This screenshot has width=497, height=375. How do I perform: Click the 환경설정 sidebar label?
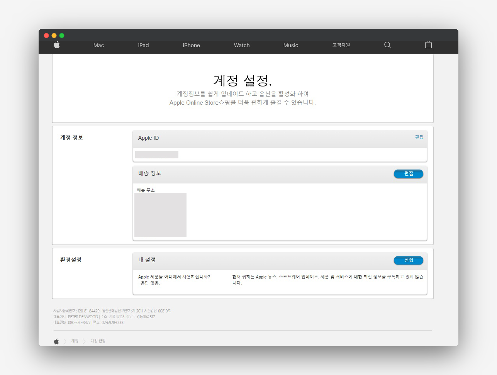[71, 260]
